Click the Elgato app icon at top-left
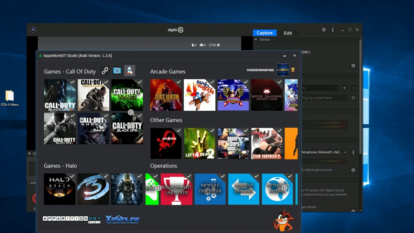This screenshot has width=414, height=233. click(x=33, y=30)
